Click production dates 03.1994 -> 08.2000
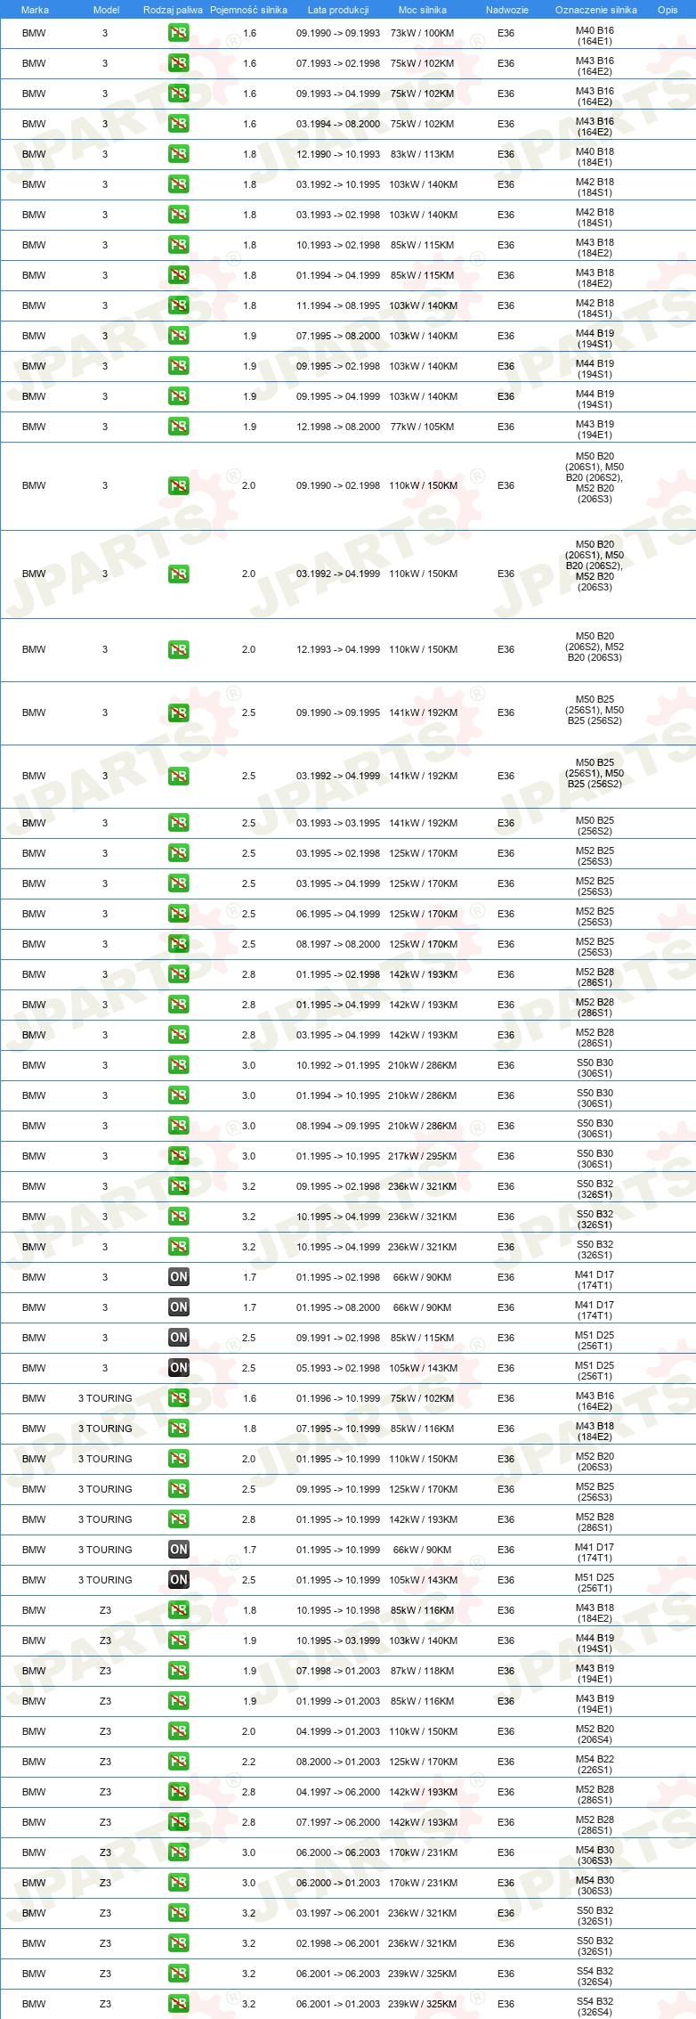This screenshot has height=2019, width=696. coord(338,124)
